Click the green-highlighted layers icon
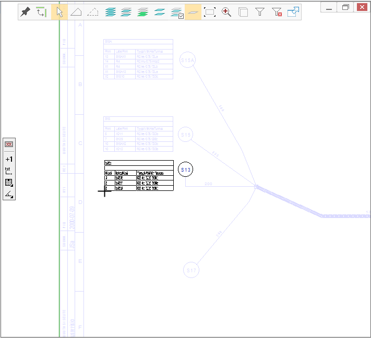 143,12
